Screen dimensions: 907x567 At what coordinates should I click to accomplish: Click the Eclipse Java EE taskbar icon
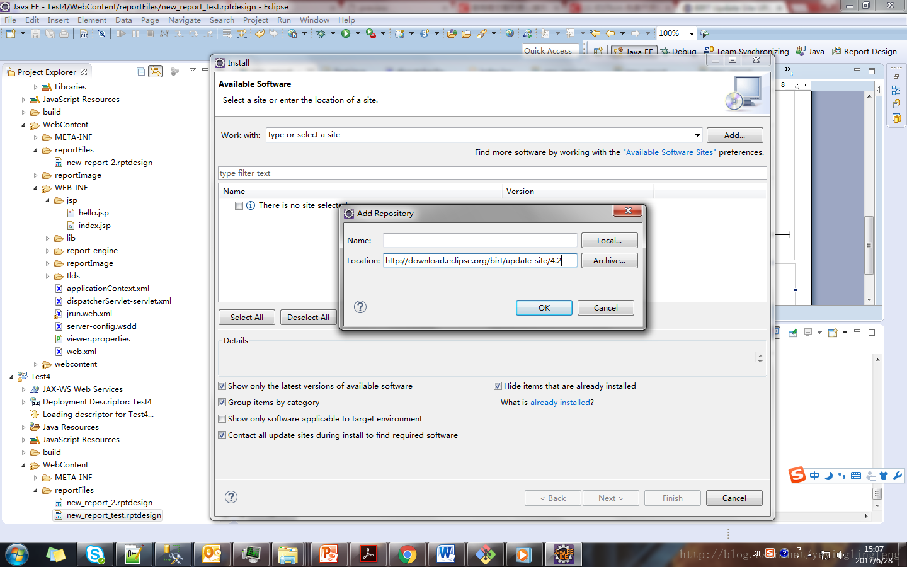(564, 554)
